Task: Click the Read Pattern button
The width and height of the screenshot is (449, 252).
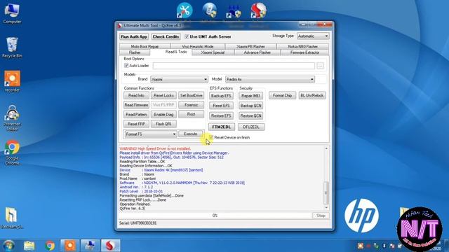Action: 136,114
